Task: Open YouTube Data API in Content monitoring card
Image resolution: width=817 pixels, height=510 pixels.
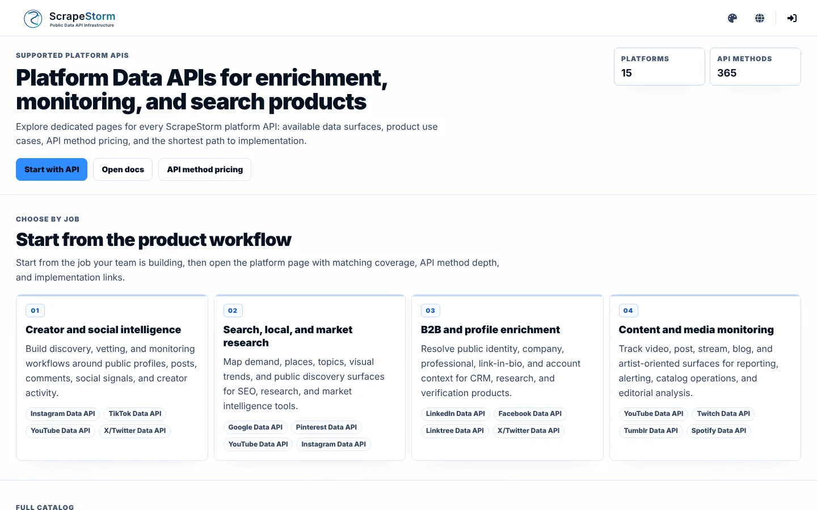Action: point(654,414)
